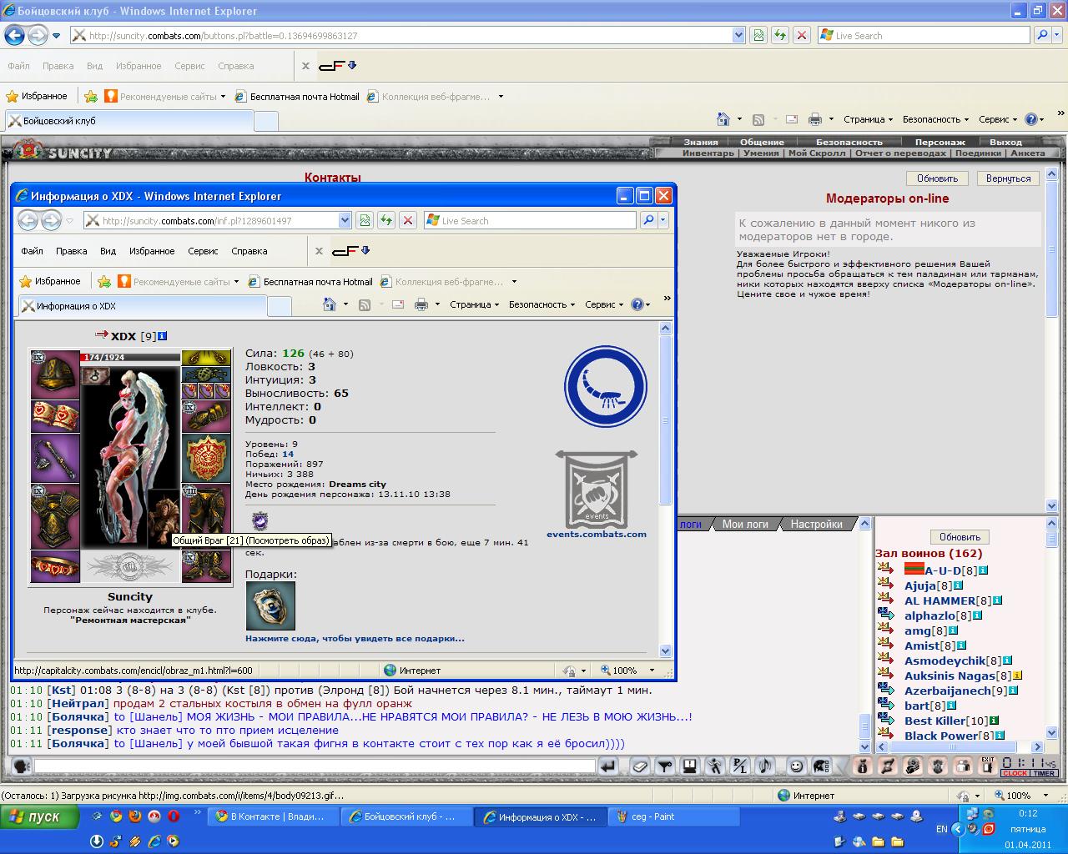Click Нажмите сюда, чтобы увидеть все подарки link
The width and height of the screenshot is (1068, 854).
pos(355,638)
